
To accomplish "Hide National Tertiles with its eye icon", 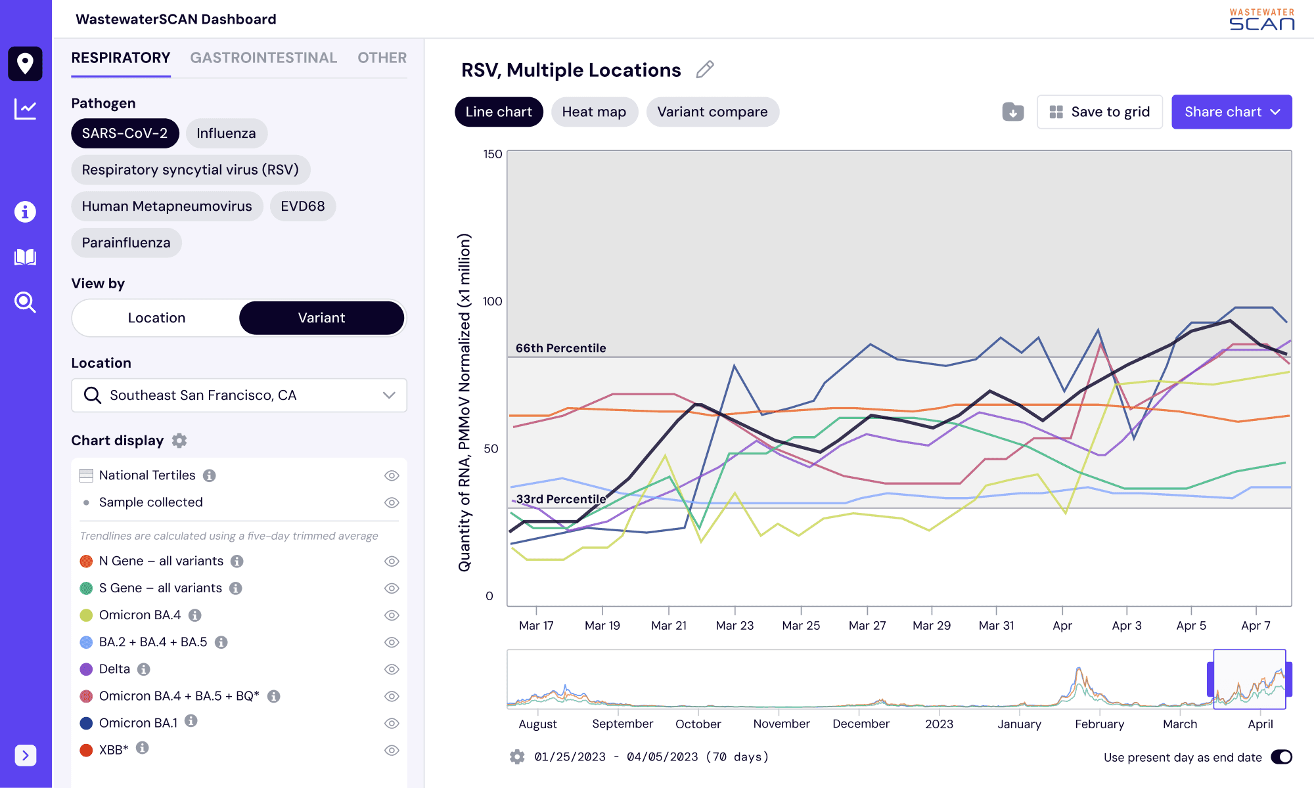I will click(x=392, y=475).
